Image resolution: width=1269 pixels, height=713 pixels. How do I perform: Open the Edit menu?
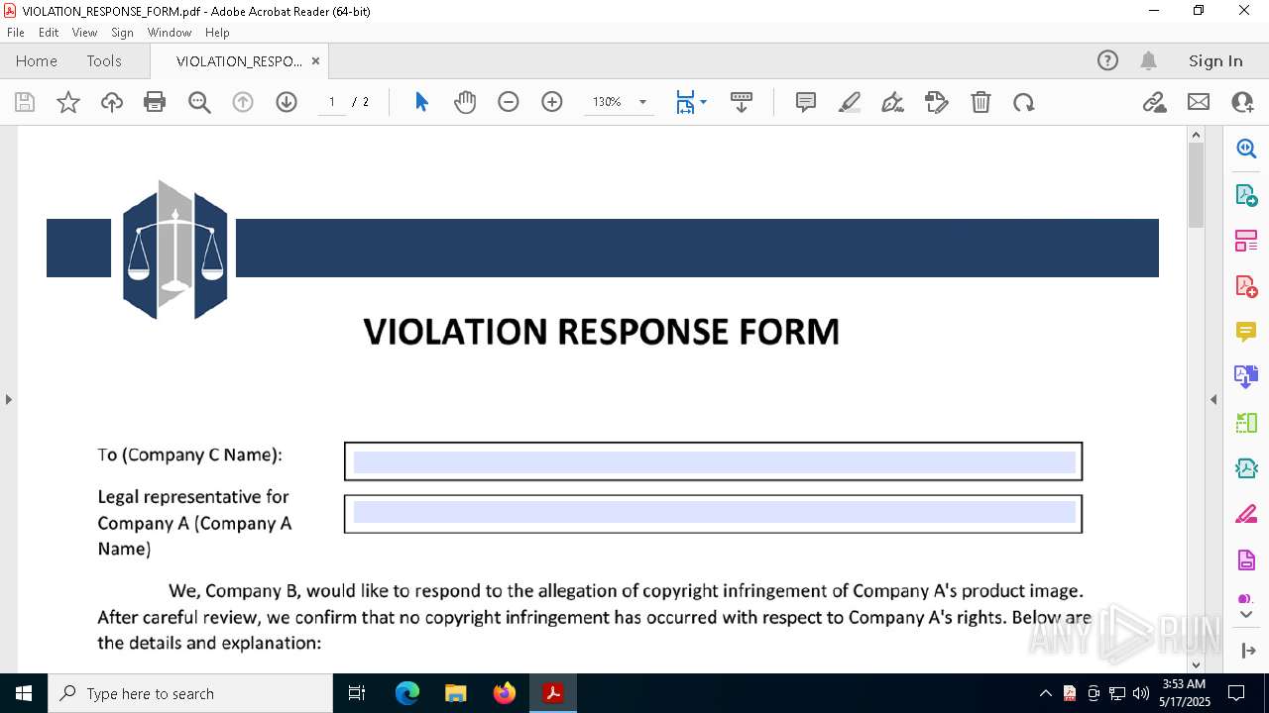pyautogui.click(x=49, y=33)
